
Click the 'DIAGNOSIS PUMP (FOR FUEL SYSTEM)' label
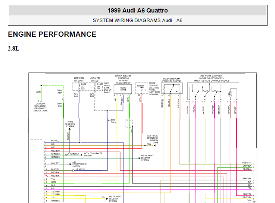pos(171,80)
